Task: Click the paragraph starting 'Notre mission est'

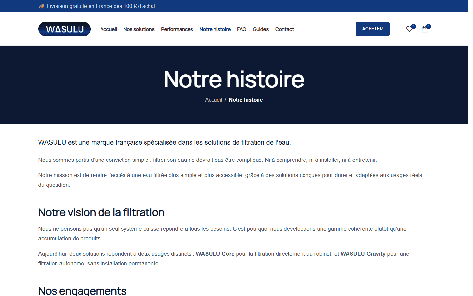Action: 230,180
